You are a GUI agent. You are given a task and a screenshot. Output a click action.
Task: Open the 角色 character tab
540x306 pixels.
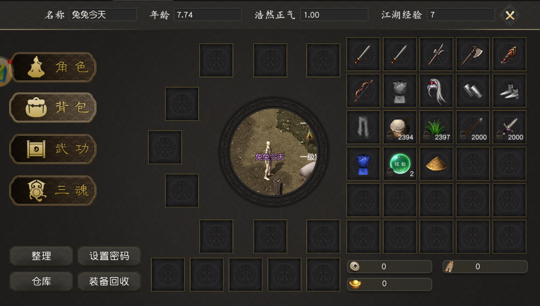[53, 67]
